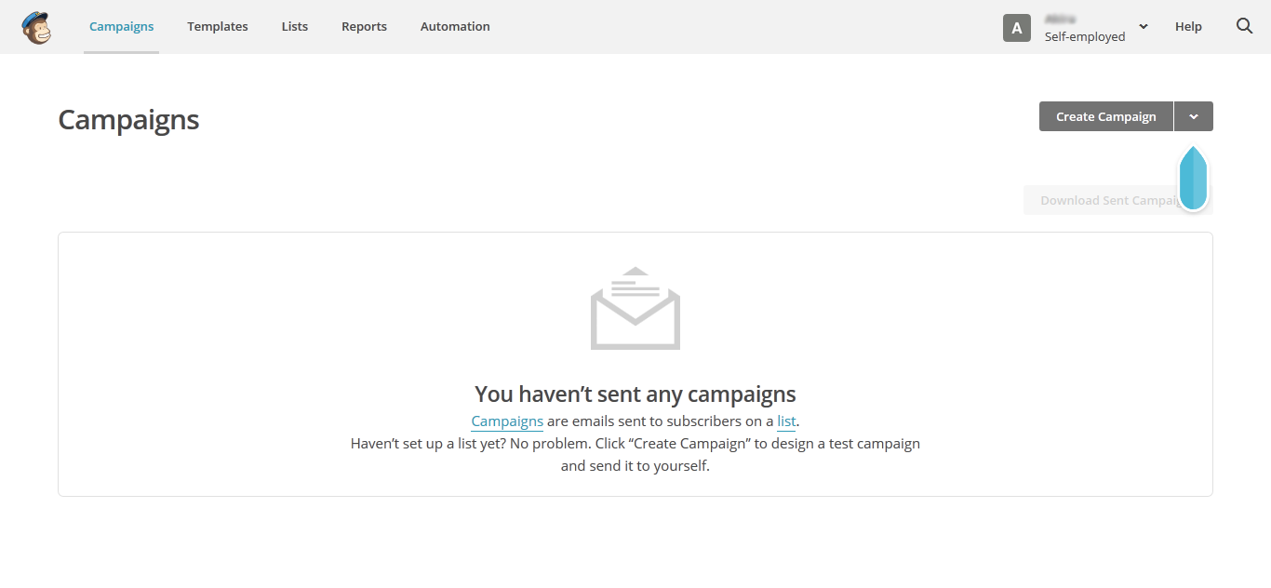This screenshot has height=588, width=1271.
Task: Expand the account menu chevron
Action: point(1144,27)
